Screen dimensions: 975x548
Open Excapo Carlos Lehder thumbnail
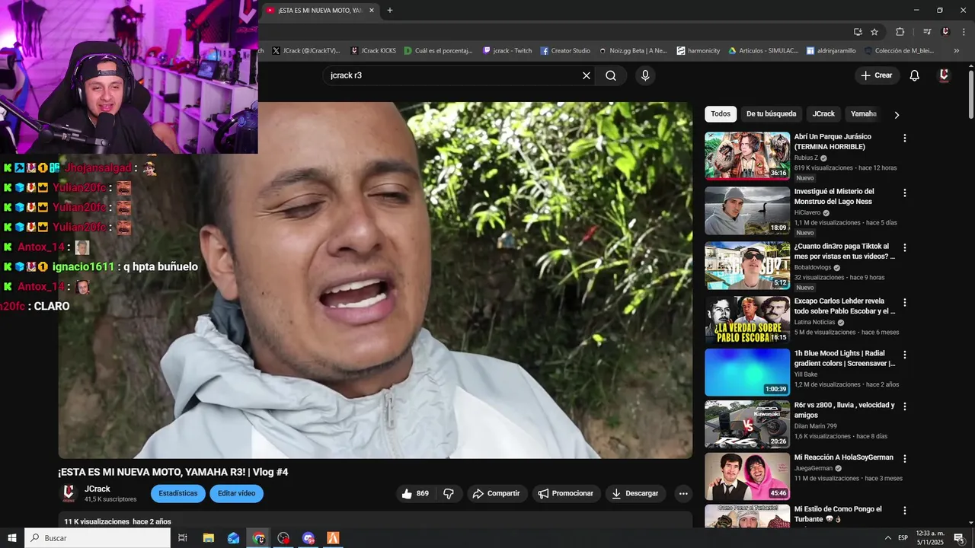click(747, 320)
